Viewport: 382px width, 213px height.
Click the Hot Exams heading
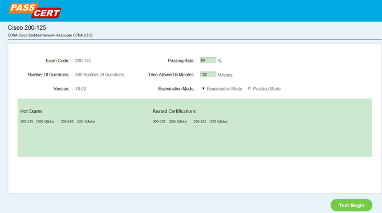tap(31, 111)
